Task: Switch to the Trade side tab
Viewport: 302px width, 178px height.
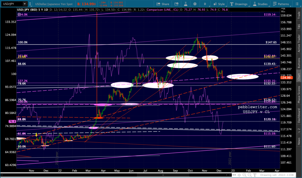Action: 299,15
